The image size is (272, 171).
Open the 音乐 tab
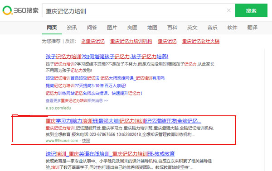pos(212,28)
